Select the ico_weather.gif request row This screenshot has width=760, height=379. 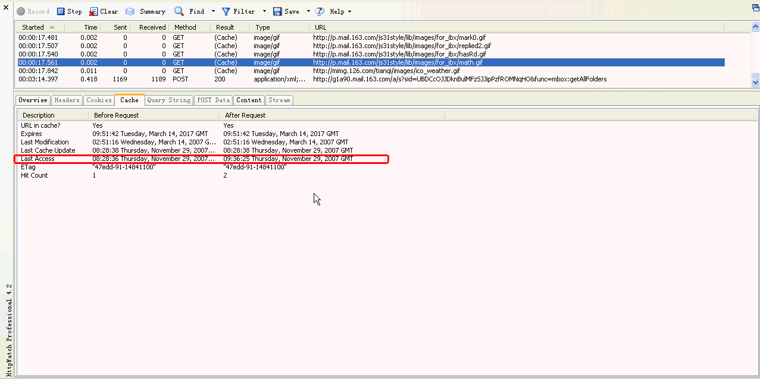coord(238,71)
